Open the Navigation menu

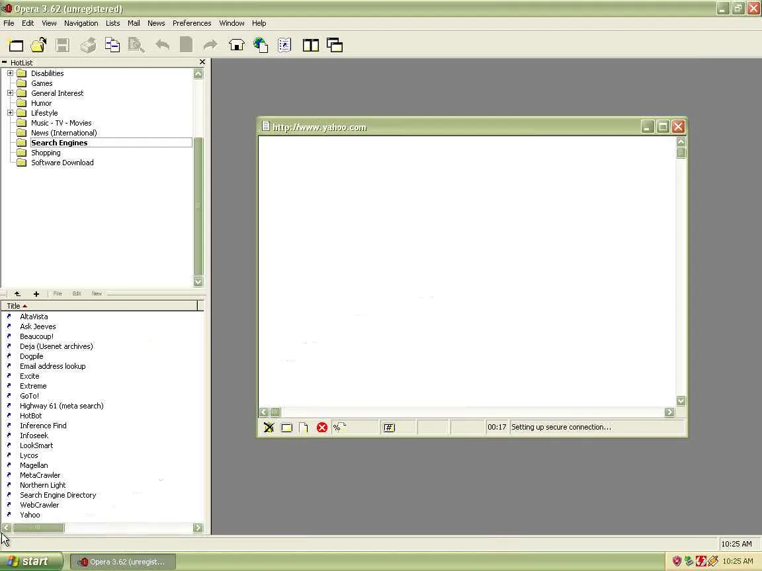click(x=81, y=23)
